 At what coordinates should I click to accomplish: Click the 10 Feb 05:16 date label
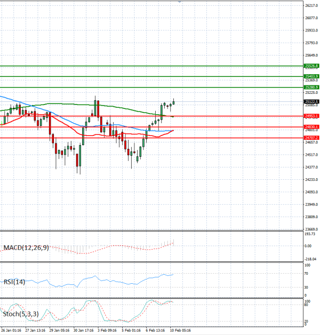pos(180,330)
